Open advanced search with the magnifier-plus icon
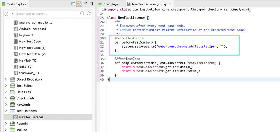Image resolution: width=280 pixels, height=132 pixels. coord(89,14)
